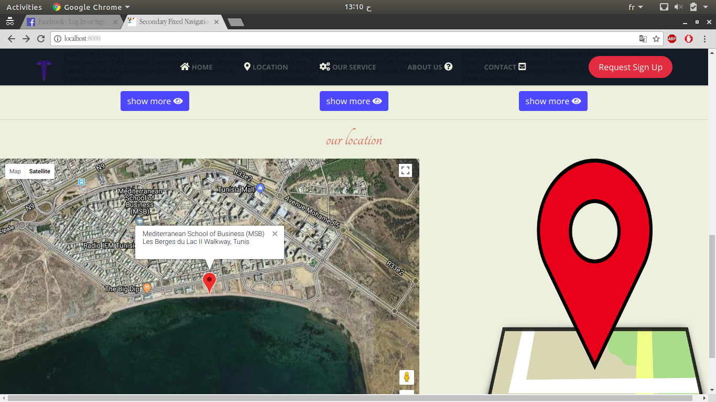Switch the map to Satellite view
Screen dimensions: 716x402
(40, 171)
